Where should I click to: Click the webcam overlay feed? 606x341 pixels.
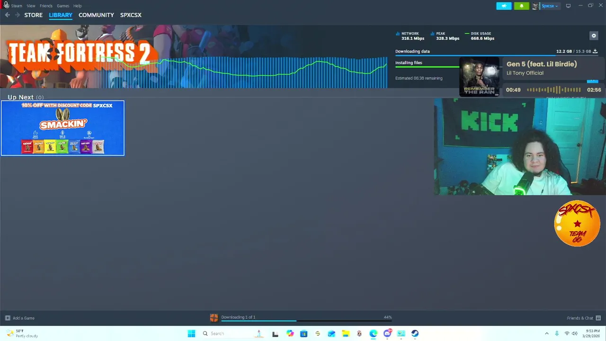(x=520, y=146)
